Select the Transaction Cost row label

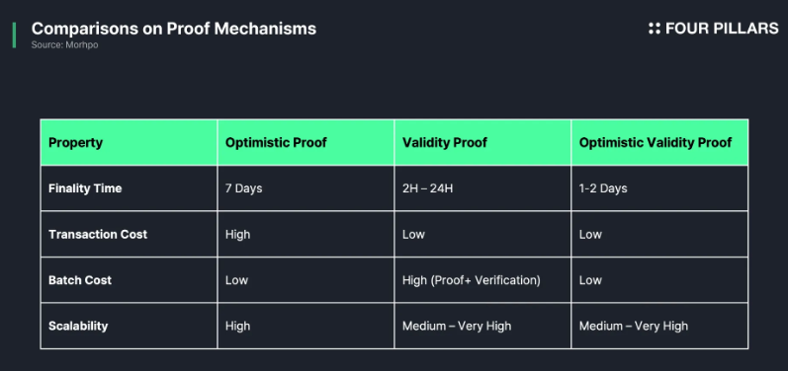(x=98, y=234)
